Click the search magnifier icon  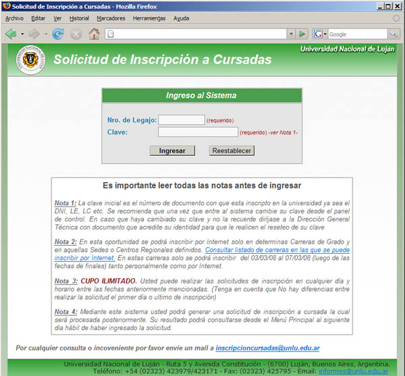click(x=393, y=34)
